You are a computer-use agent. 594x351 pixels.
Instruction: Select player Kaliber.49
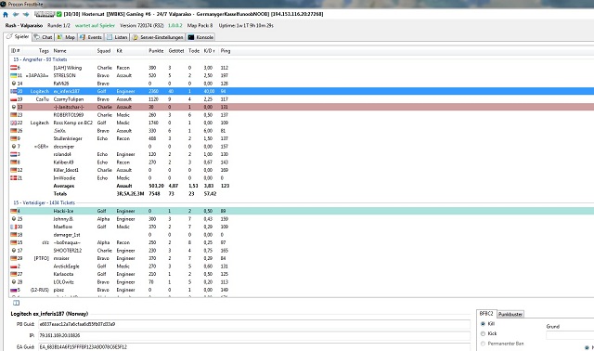coord(63,162)
